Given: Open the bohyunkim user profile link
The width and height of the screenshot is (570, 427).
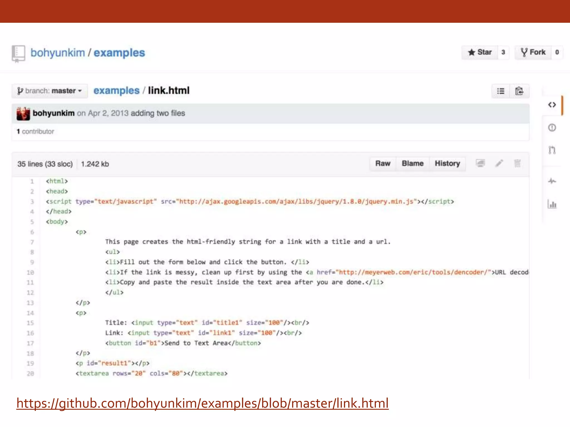Looking at the screenshot, I should click(58, 53).
